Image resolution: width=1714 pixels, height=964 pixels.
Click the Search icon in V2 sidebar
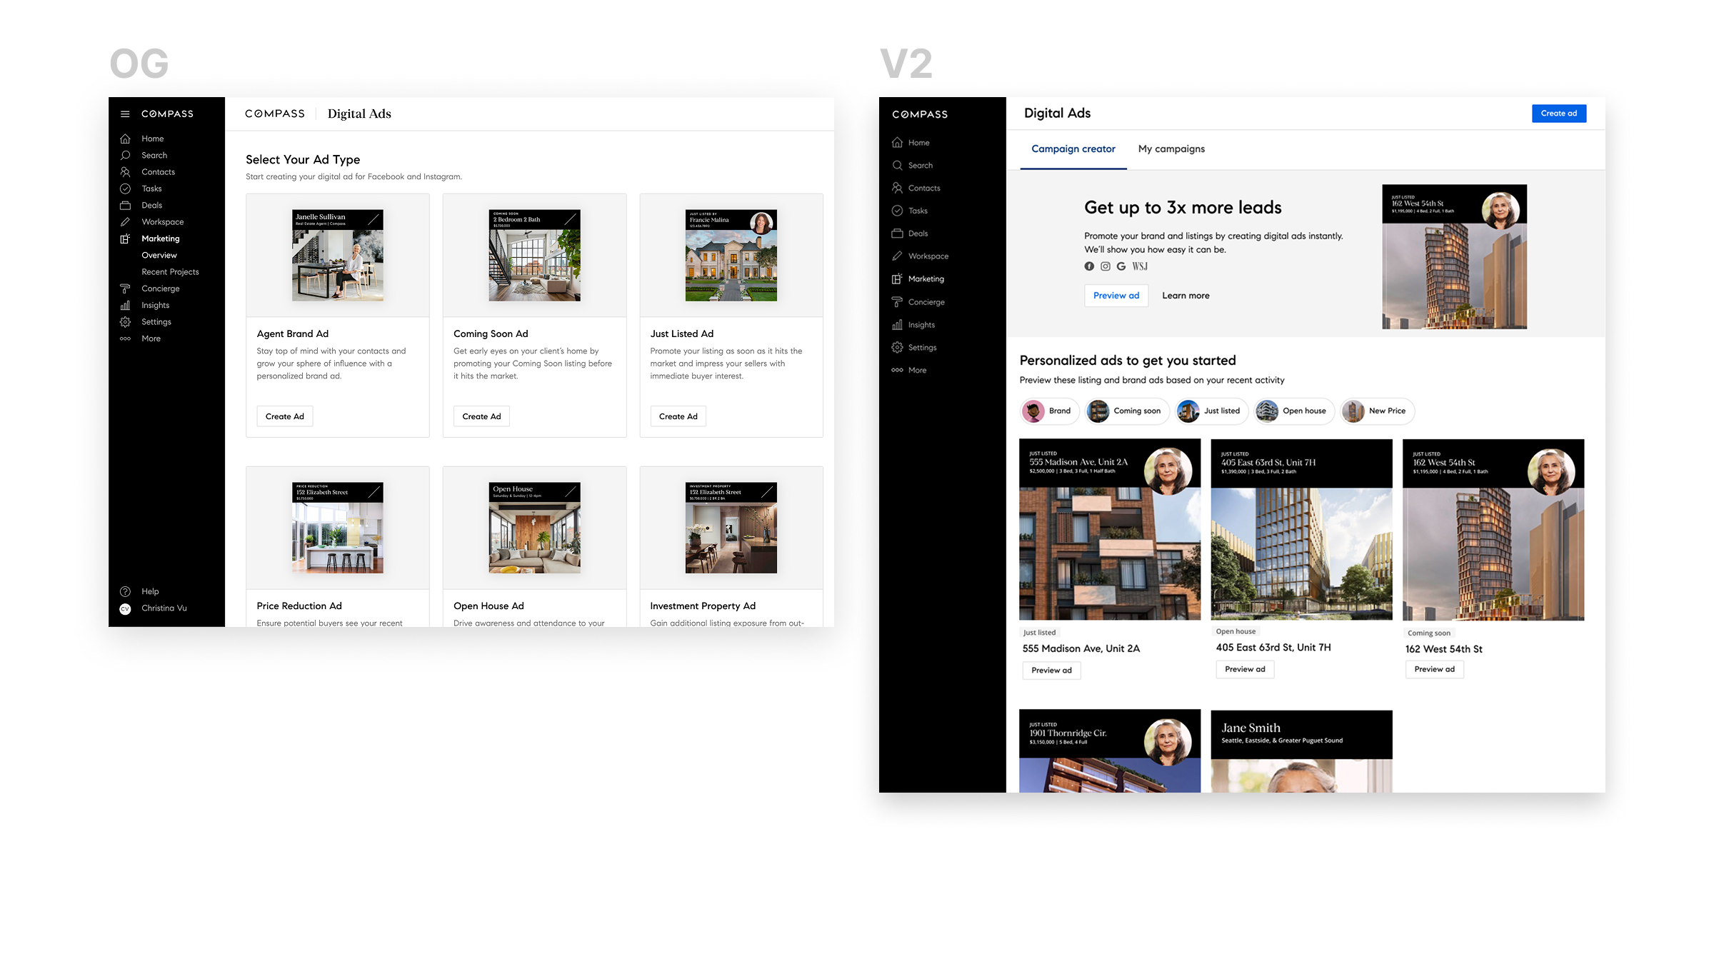point(897,165)
